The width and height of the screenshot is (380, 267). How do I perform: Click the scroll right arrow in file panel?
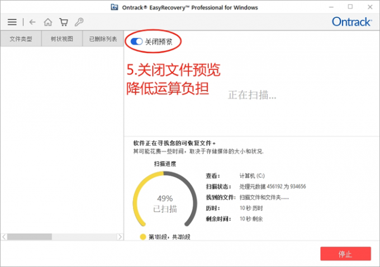(120, 237)
